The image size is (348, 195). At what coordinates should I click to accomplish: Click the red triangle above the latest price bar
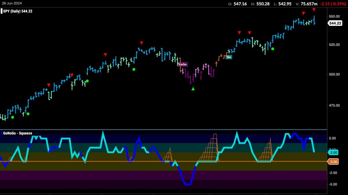[x=314, y=10]
